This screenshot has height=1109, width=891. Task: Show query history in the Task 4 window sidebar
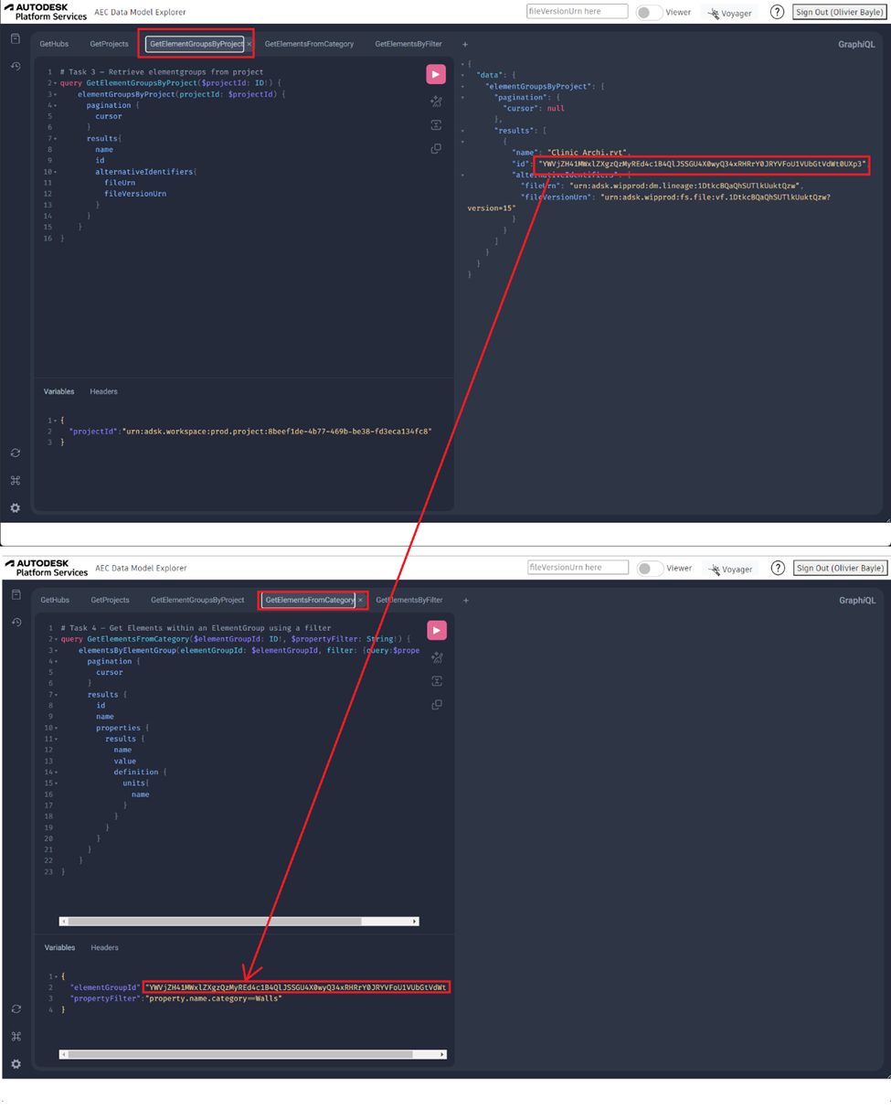click(16, 622)
